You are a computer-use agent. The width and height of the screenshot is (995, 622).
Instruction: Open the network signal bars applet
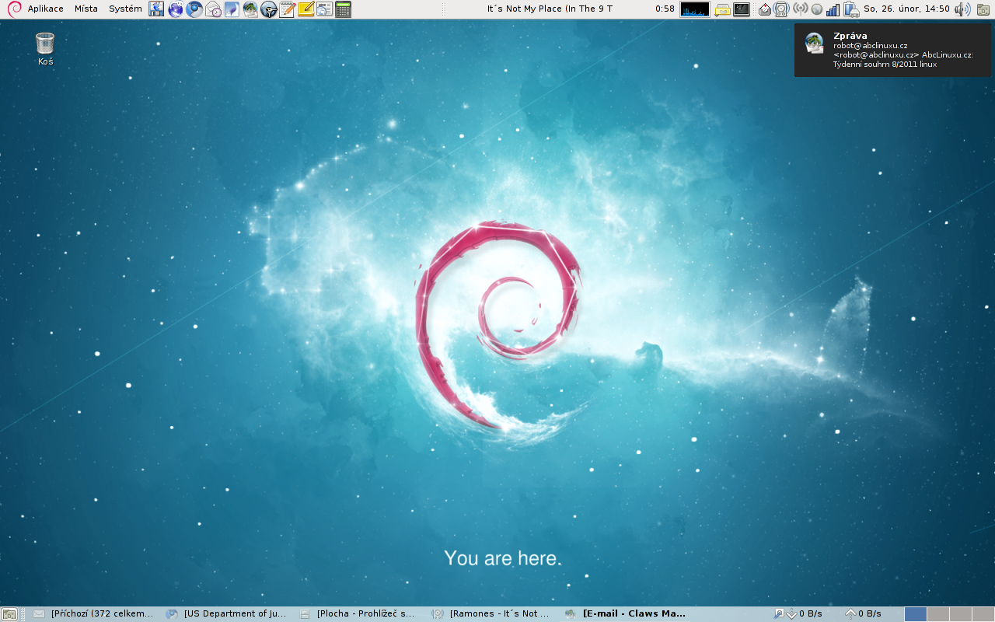[x=833, y=9]
